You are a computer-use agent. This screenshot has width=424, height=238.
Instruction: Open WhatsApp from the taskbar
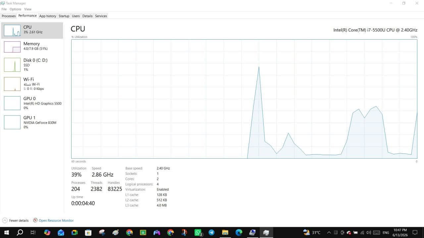pos(198,232)
